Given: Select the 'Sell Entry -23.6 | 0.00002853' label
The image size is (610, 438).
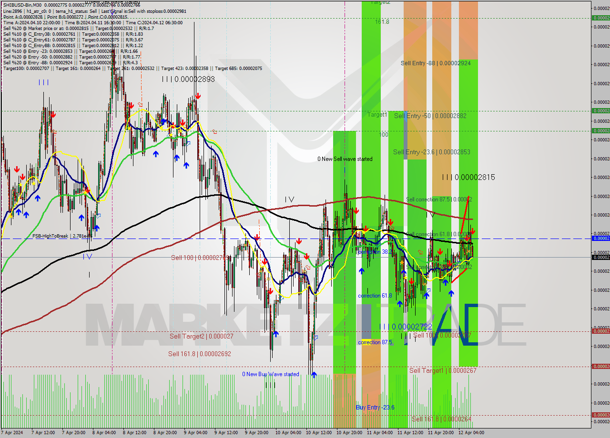Looking at the screenshot, I should (x=431, y=152).
